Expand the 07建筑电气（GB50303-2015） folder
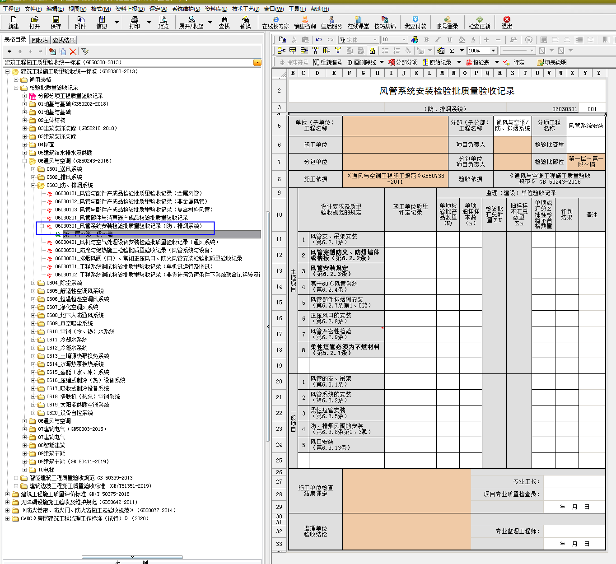The height and width of the screenshot is (564, 616). 25,429
